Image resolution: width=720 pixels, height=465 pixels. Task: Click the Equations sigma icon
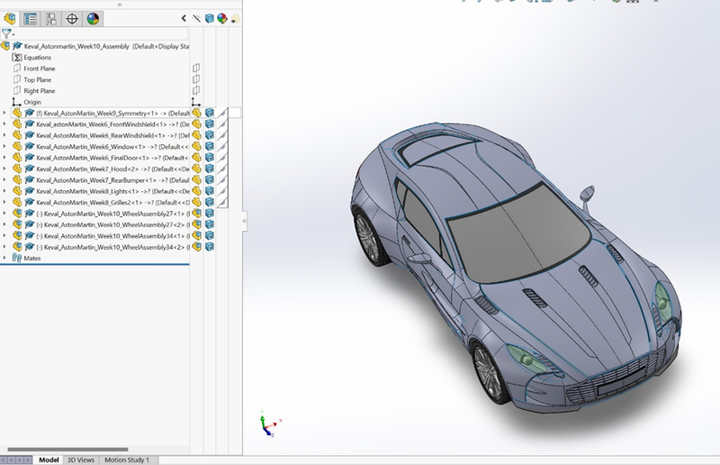(17, 58)
